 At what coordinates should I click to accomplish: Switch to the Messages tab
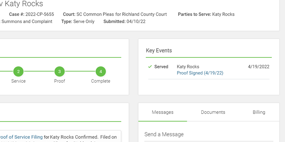[162, 112]
